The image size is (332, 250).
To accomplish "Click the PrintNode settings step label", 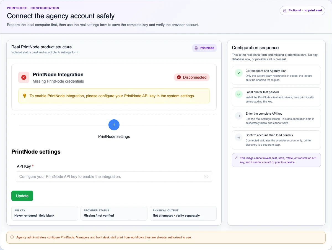I will point(114,136).
